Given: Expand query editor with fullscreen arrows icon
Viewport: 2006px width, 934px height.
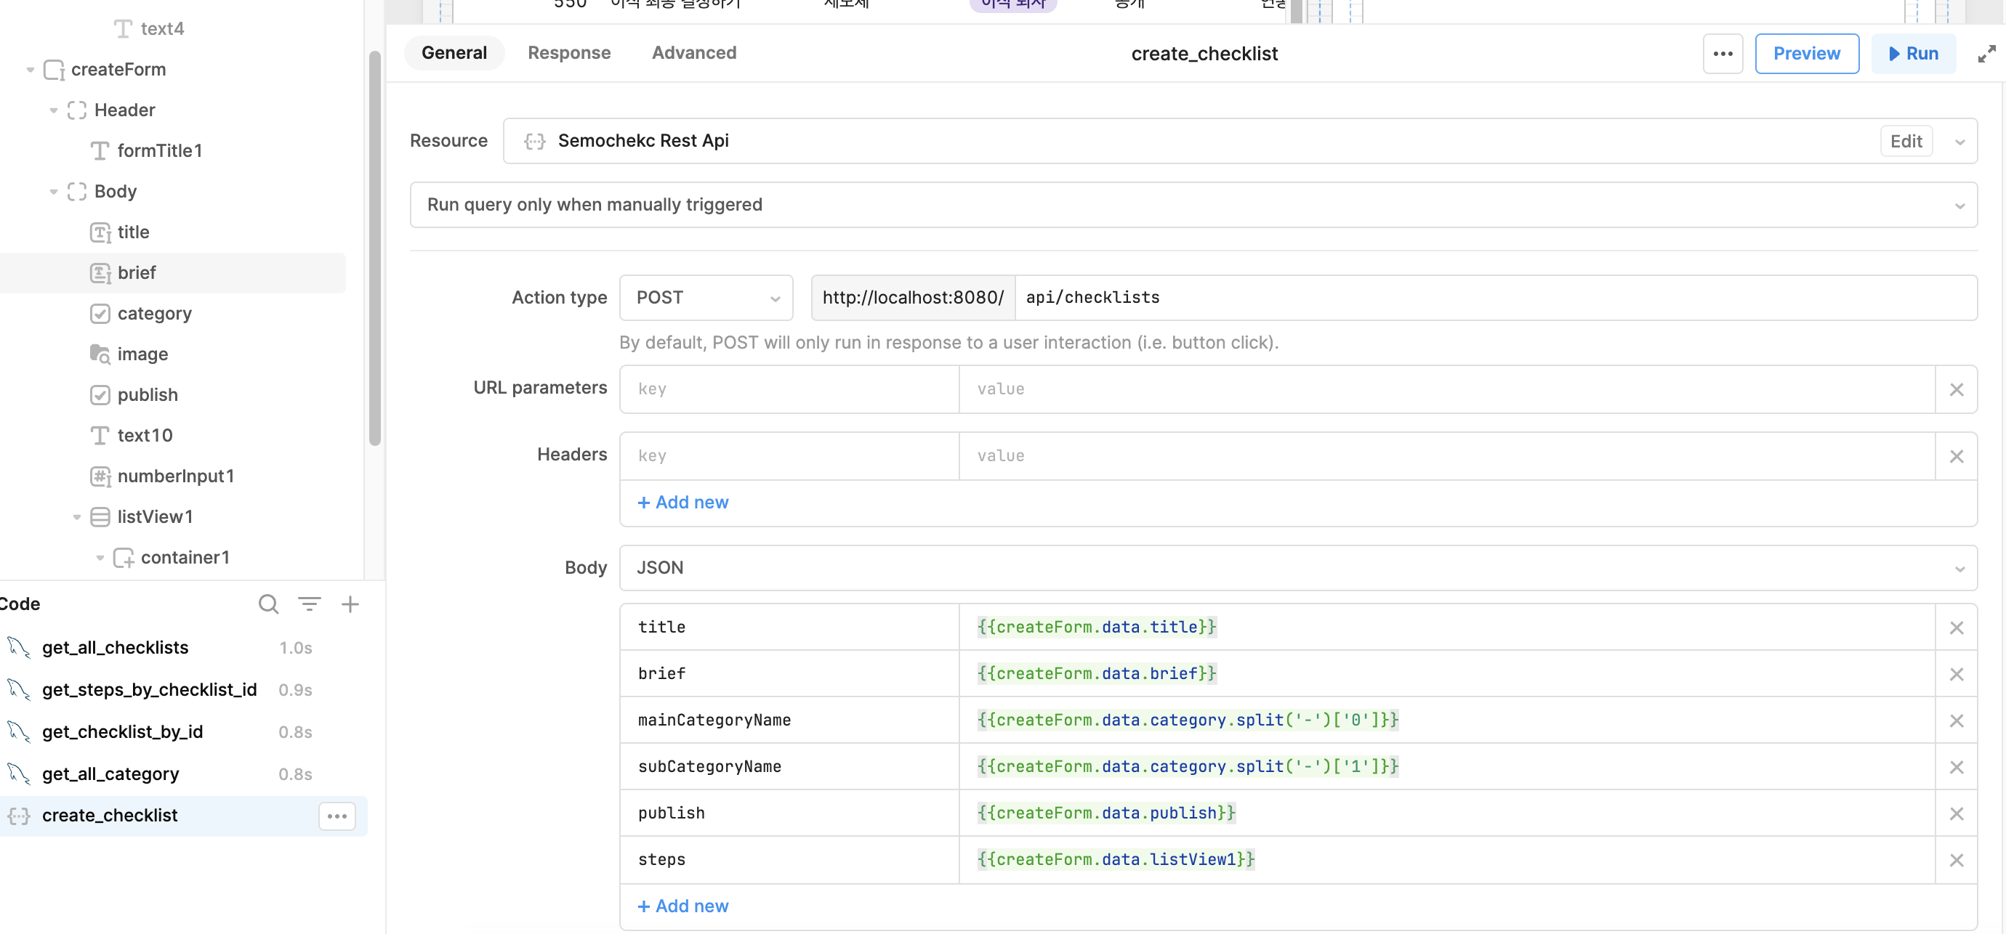Looking at the screenshot, I should (x=1986, y=54).
